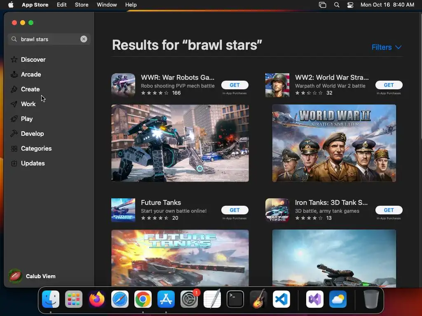Open the Apple menu
Viewport: 422px width, 316px height.
[11, 5]
